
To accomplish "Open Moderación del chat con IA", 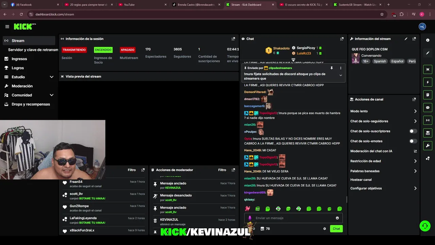I will coord(384,151).
